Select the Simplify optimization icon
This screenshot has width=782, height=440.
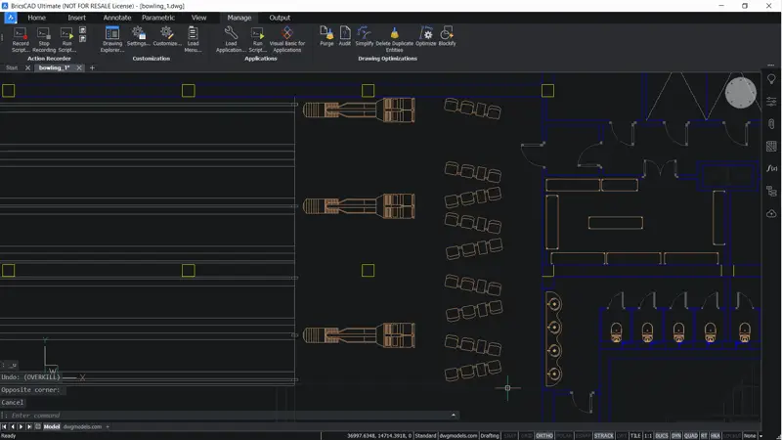[365, 34]
